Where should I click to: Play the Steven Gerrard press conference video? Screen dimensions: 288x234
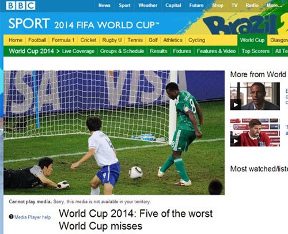tap(255, 133)
